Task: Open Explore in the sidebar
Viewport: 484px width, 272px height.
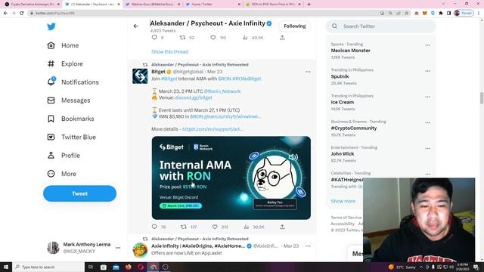Action: click(x=65, y=63)
